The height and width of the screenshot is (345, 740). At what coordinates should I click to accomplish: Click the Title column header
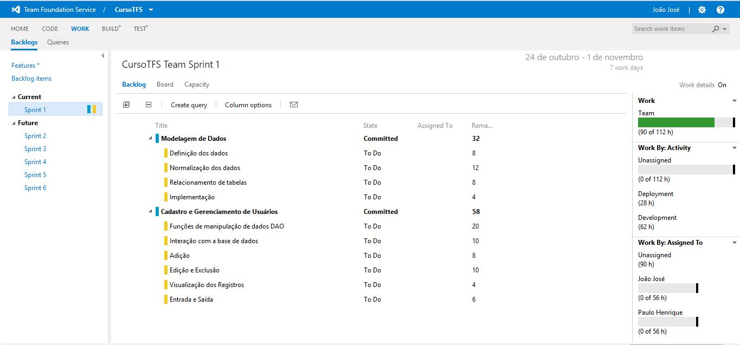[x=162, y=126]
